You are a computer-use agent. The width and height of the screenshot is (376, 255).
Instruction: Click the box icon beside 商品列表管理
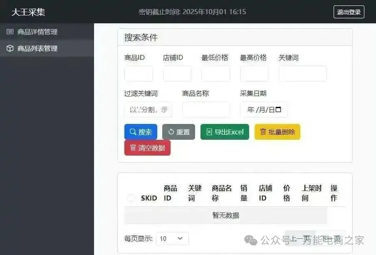coord(10,48)
